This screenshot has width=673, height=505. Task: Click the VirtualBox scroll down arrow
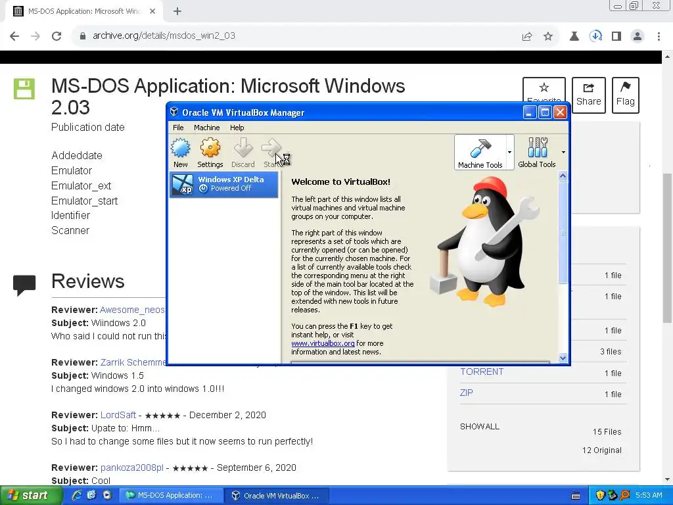point(563,358)
